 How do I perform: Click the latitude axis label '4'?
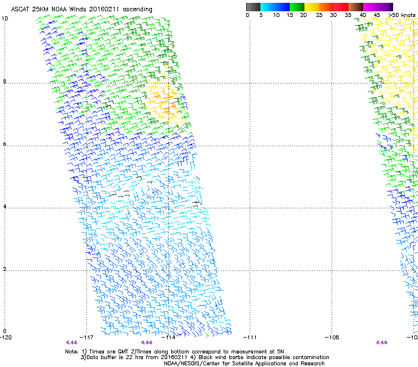click(5, 207)
